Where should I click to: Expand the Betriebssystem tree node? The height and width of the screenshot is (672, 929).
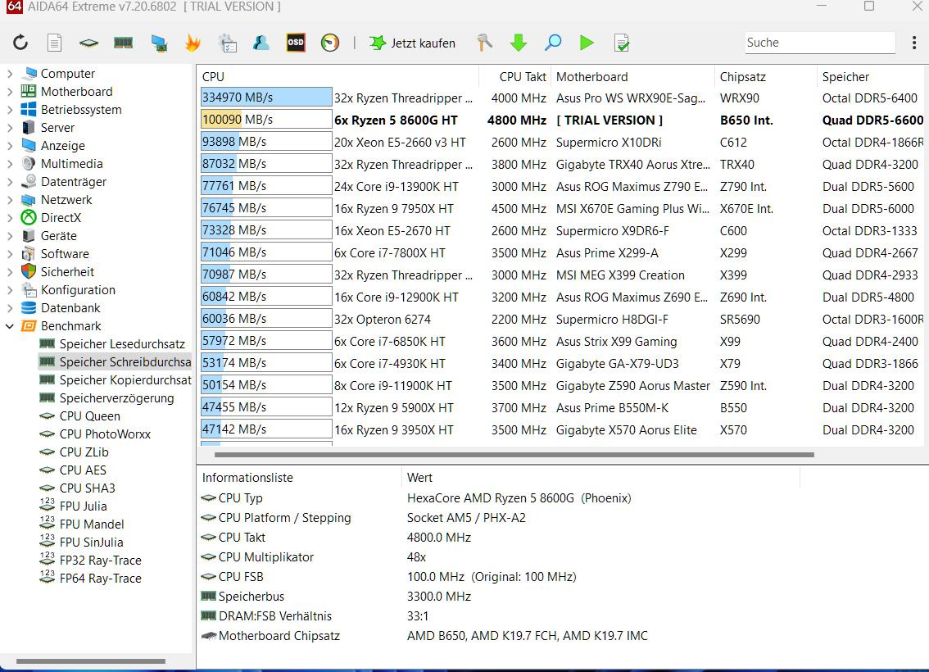(x=10, y=110)
